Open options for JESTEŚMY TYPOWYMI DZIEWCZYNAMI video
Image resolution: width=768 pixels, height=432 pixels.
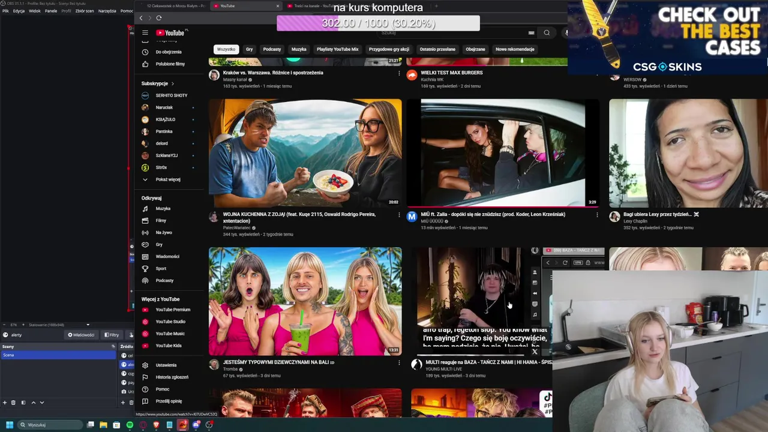pyautogui.click(x=399, y=363)
